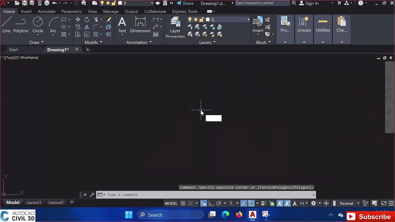
Task: Click the Undo arrow in quick access toolbar
Action: click(54, 3)
